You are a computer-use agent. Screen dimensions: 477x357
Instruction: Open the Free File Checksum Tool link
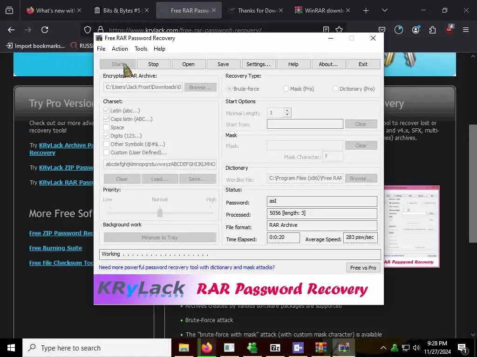coord(61,263)
